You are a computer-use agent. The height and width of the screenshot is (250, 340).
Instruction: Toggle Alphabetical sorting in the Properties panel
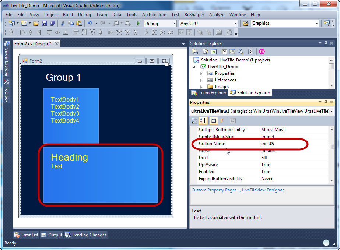click(x=203, y=121)
